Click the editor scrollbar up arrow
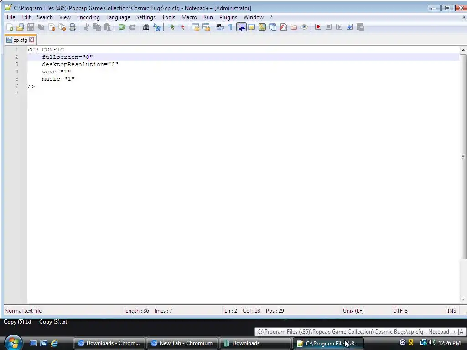The height and width of the screenshot is (350, 467). (463, 50)
